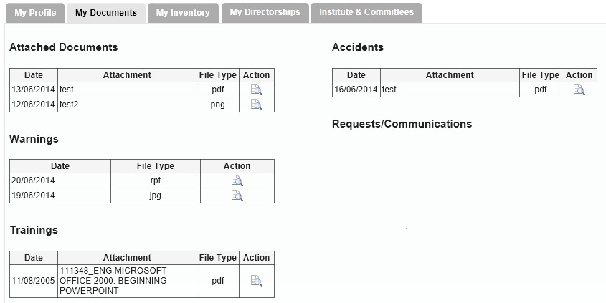Select the rpt file type cell
Viewport: 606px width, 303px height.
156,181
